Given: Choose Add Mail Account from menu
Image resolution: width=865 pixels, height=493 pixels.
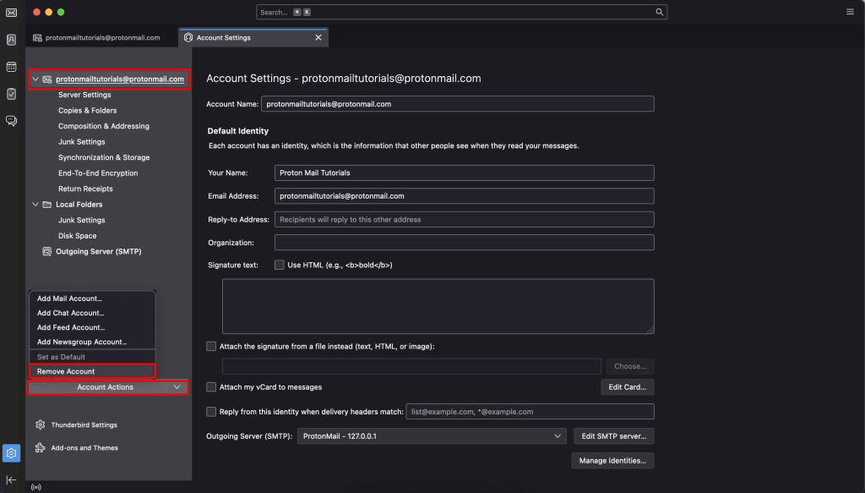Looking at the screenshot, I should (x=92, y=299).
